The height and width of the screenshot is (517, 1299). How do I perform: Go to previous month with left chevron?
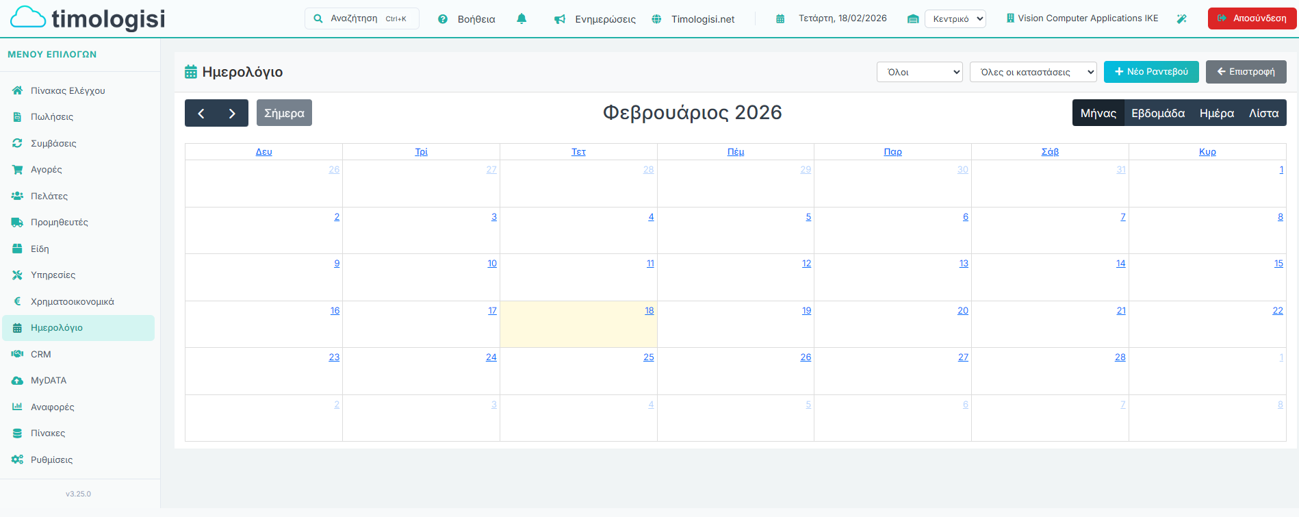point(201,114)
